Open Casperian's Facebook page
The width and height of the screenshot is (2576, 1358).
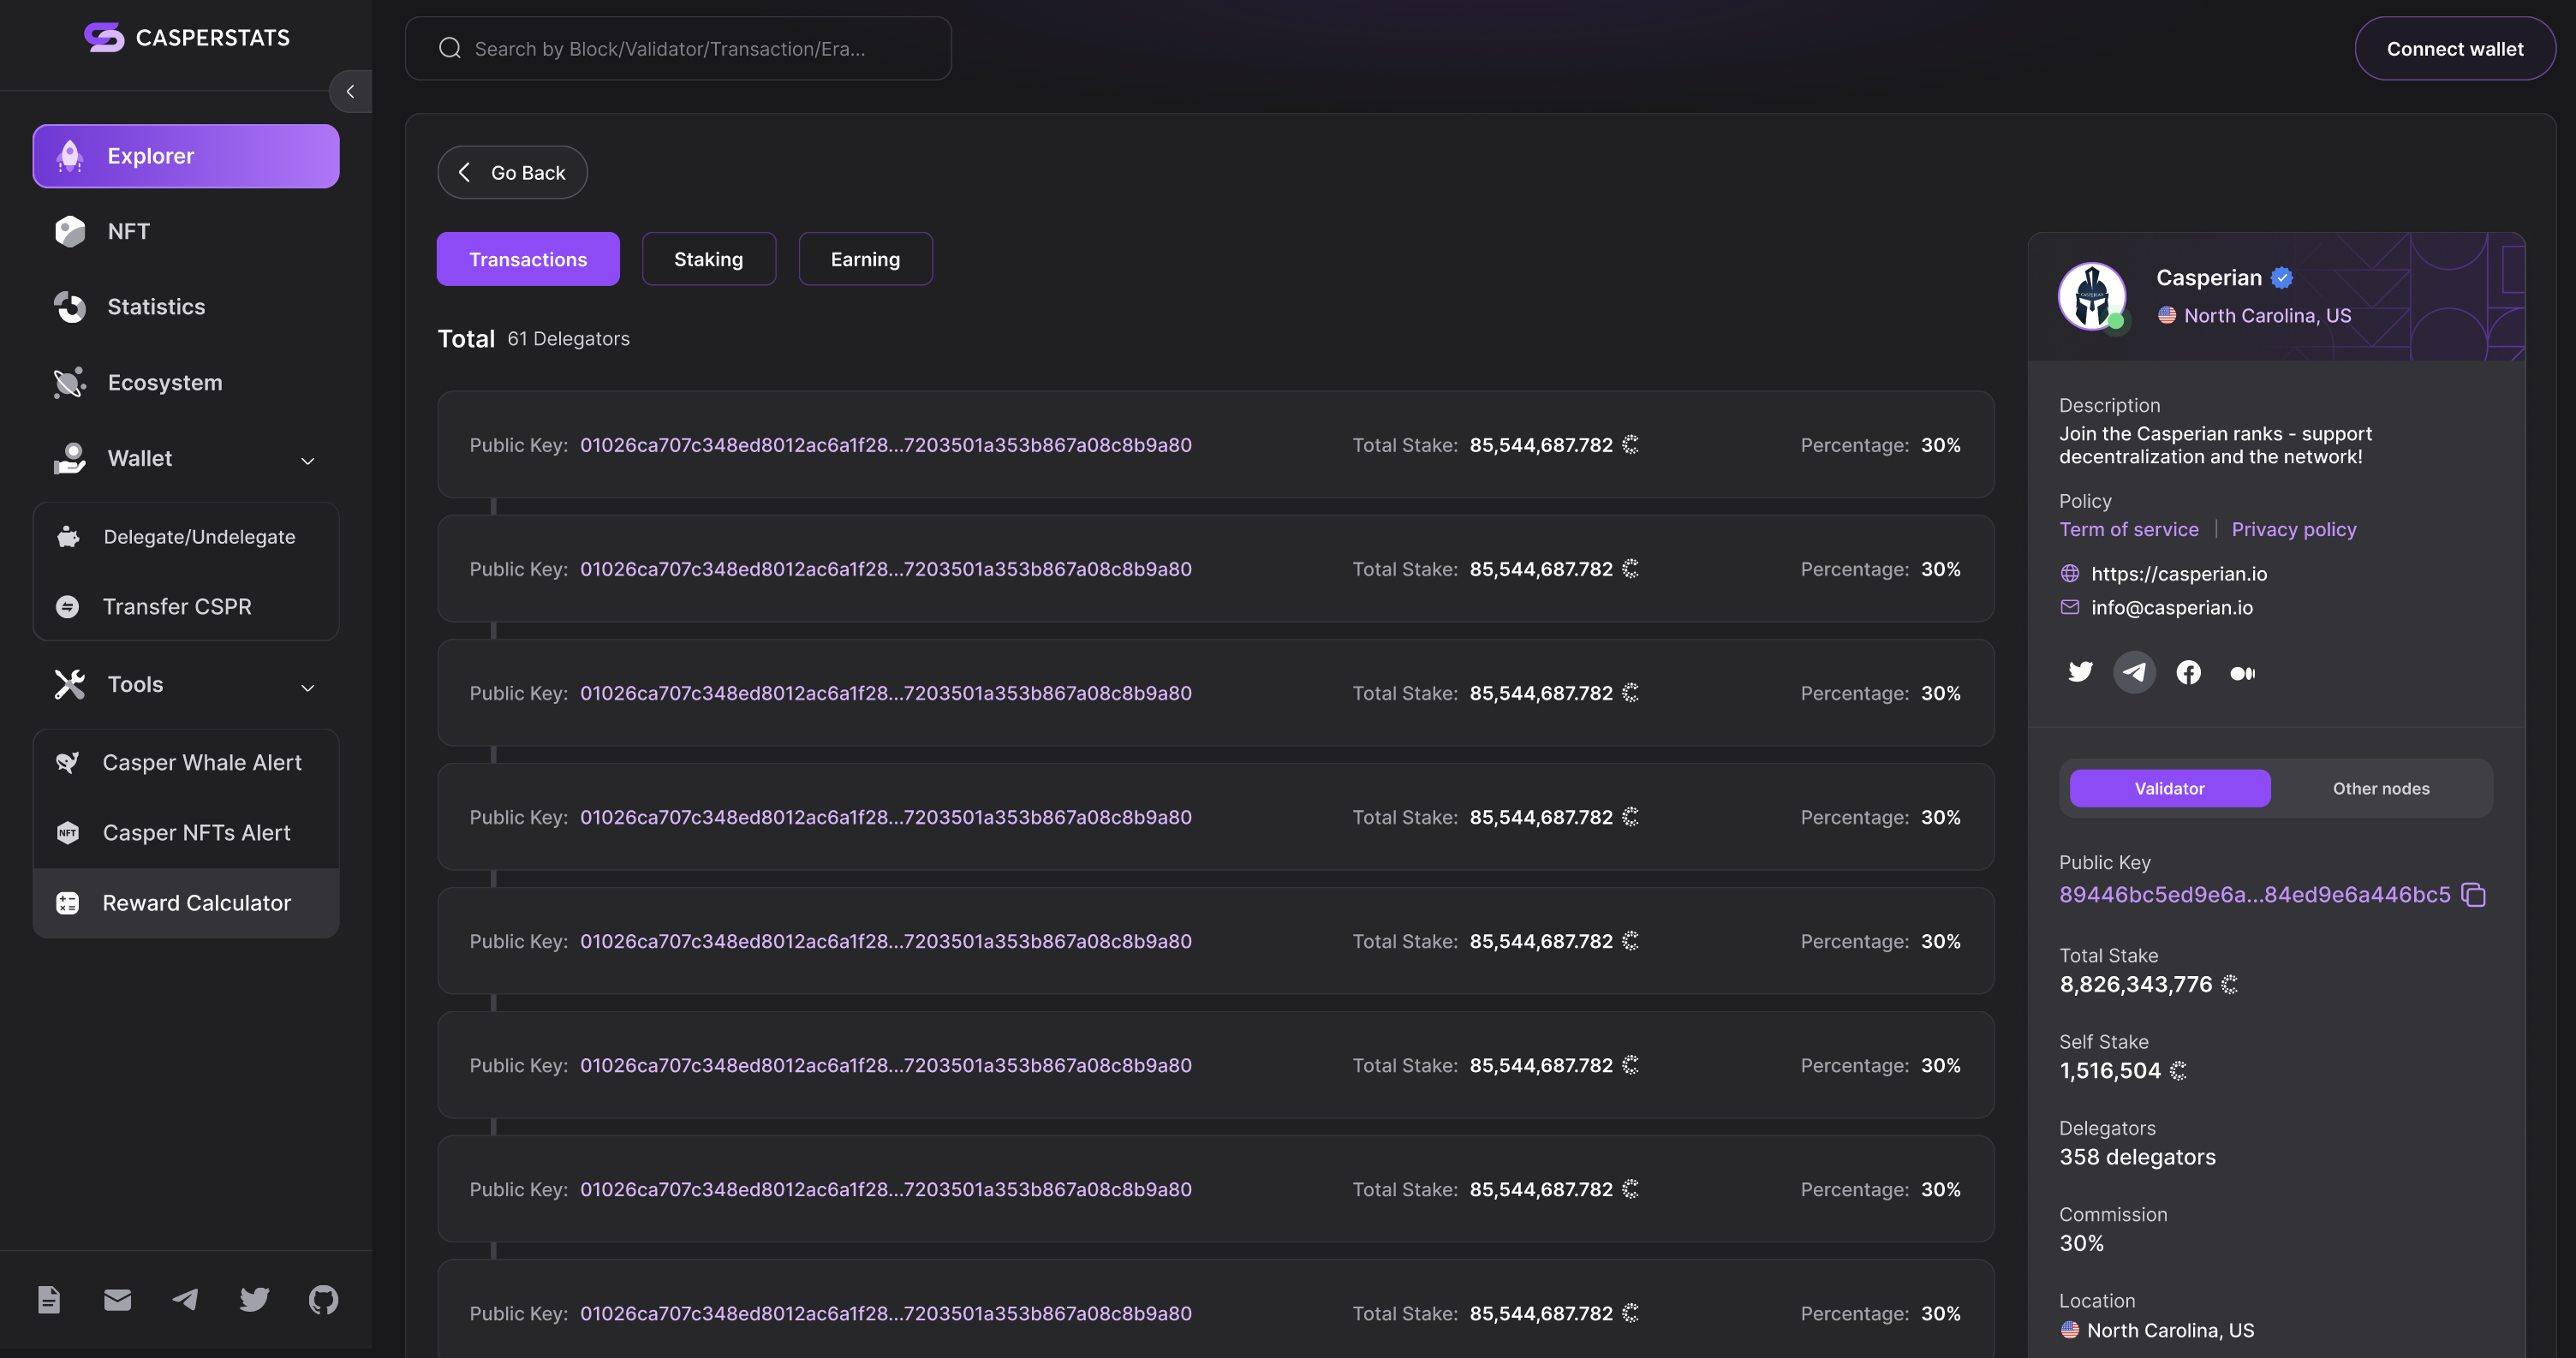2189,672
